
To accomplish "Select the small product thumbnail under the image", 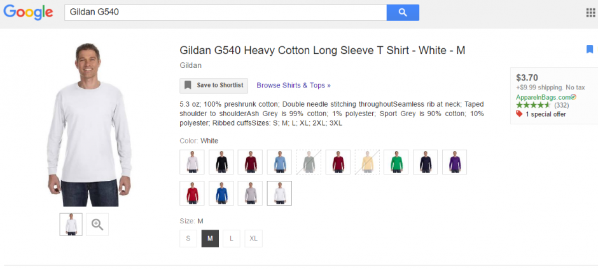I will tap(71, 224).
